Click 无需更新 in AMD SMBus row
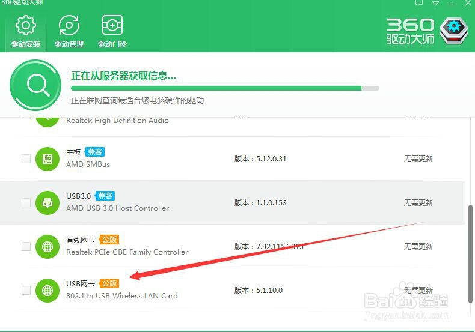475x332 pixels. [418, 158]
